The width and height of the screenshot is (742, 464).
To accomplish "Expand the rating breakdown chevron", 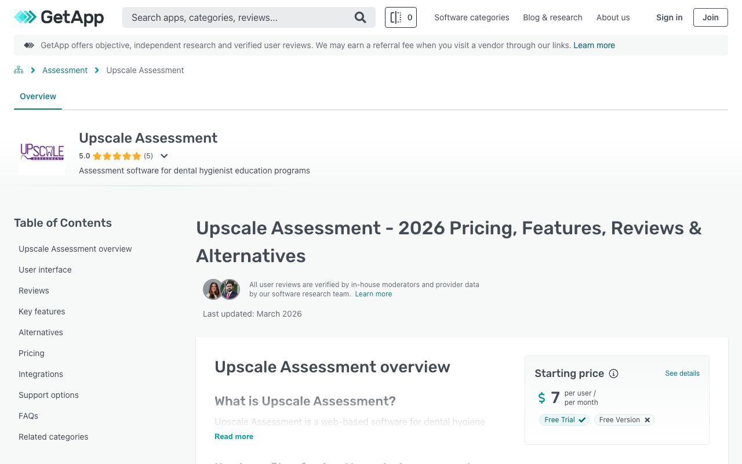I will click(164, 156).
